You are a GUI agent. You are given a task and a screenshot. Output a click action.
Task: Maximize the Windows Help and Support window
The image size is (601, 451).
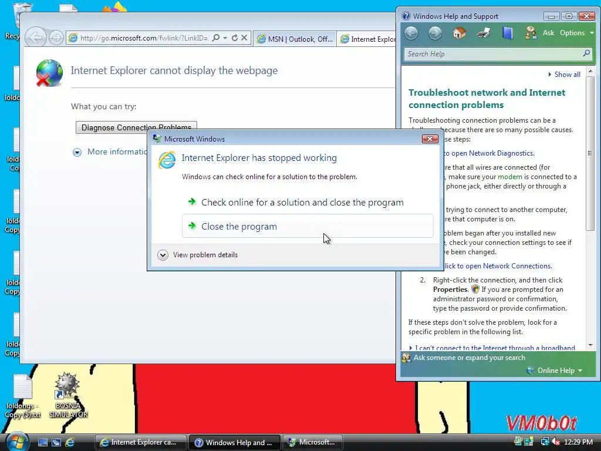[x=569, y=16]
